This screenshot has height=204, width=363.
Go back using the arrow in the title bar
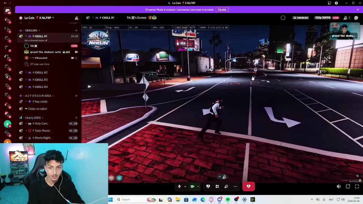click(x=5, y=3)
